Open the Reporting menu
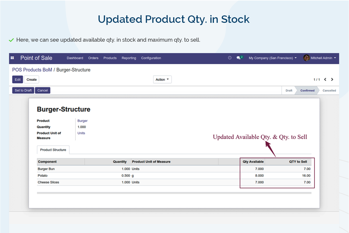The image size is (349, 233). [x=129, y=58]
